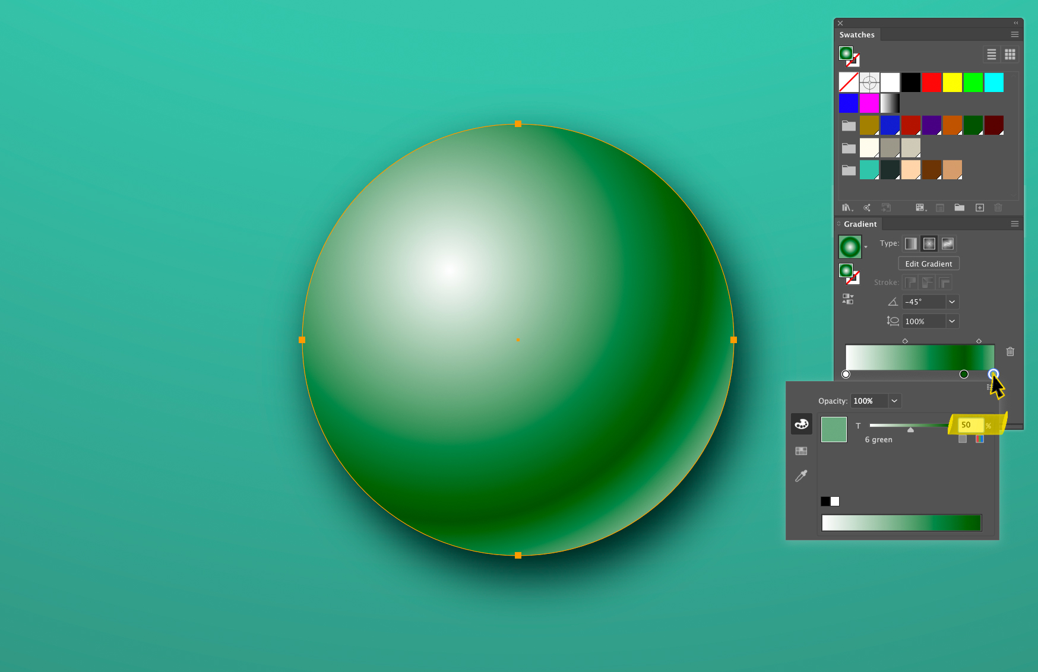Select the Freeform gradient type

tap(947, 243)
